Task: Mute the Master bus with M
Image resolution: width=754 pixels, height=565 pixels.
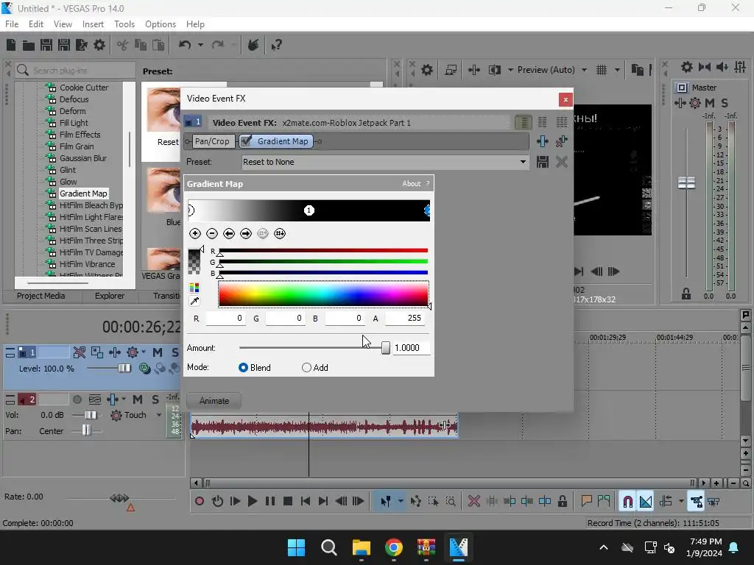Action: pyautogui.click(x=710, y=103)
